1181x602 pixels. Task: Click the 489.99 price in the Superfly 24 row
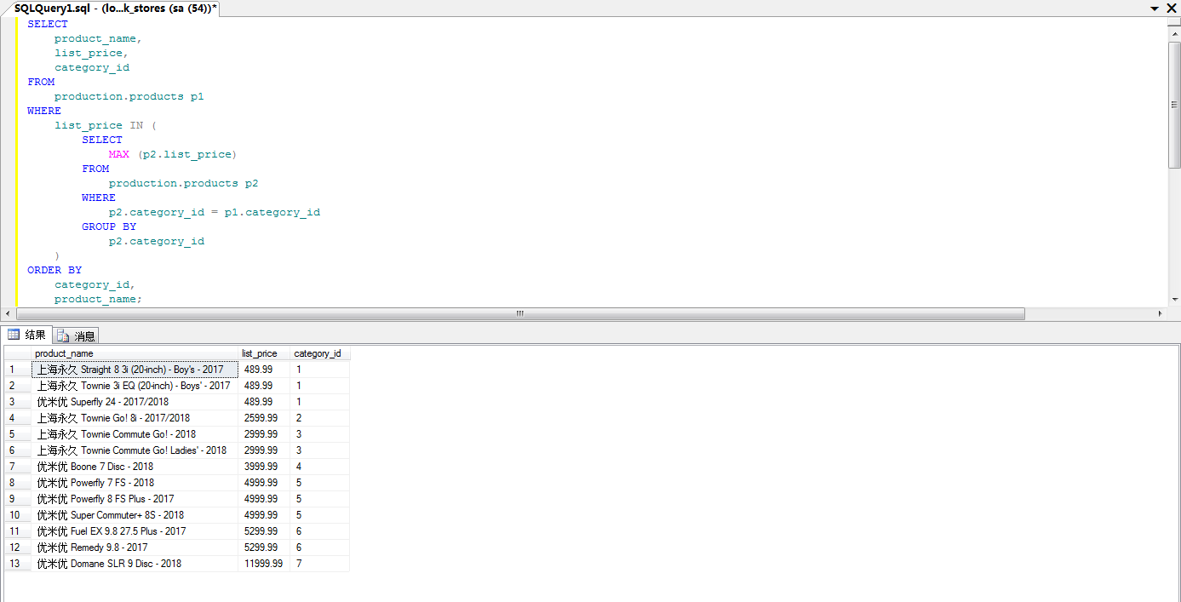point(264,402)
